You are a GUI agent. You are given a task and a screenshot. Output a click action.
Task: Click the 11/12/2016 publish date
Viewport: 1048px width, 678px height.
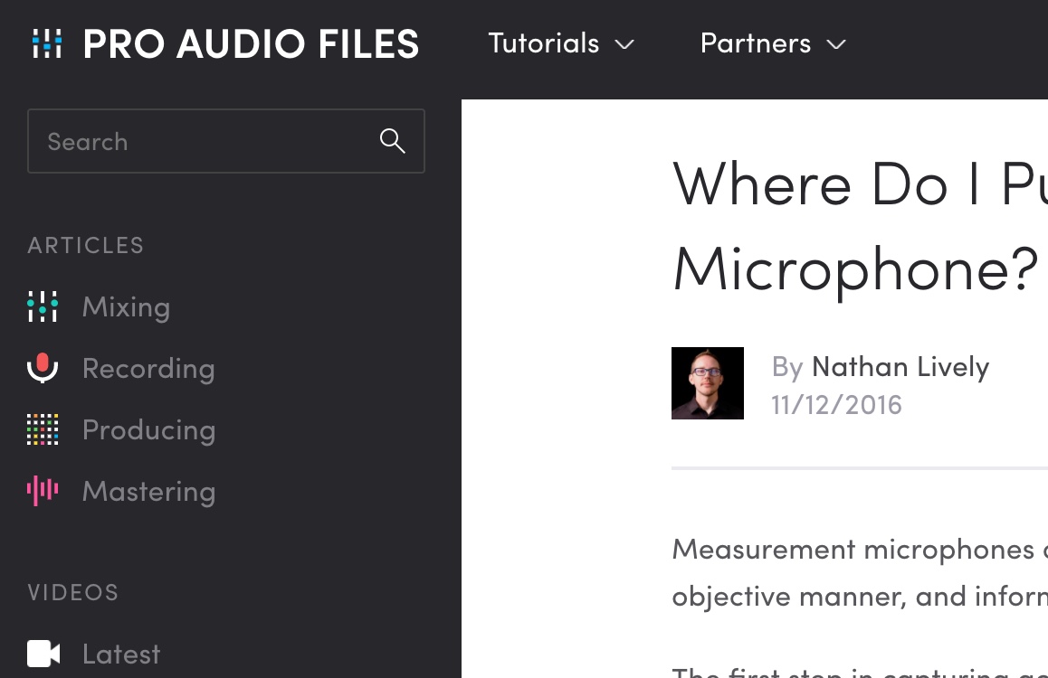click(837, 405)
